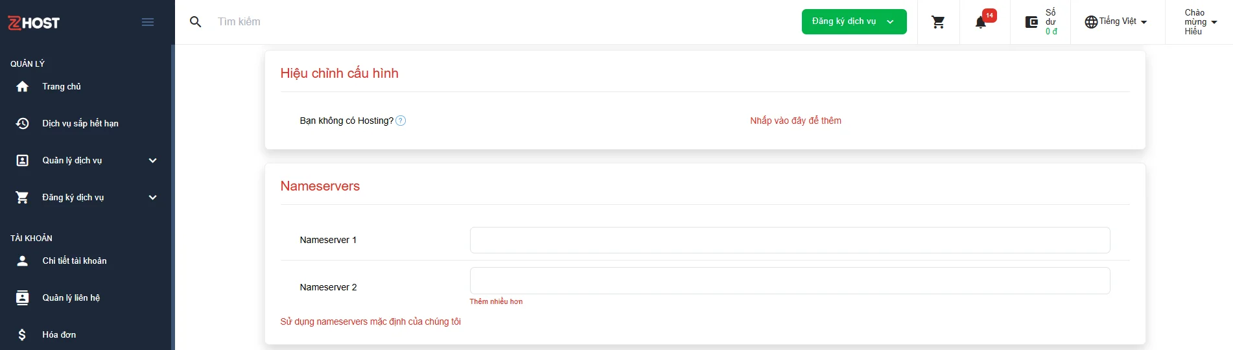
Task: Open the Chào mừng Hiếu user dropdown
Action: click(1200, 22)
